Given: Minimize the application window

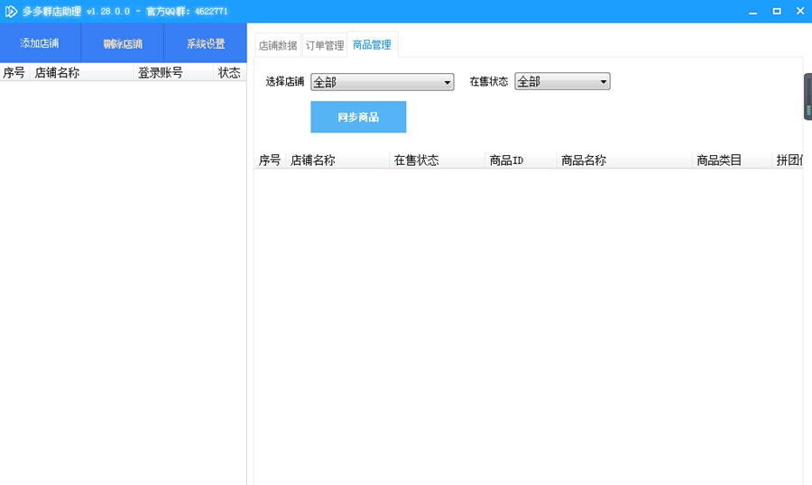Looking at the screenshot, I should click(x=753, y=12).
